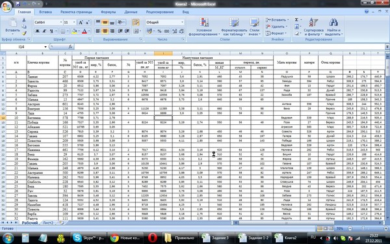
Task: Toggle Bold (Ж) formatting
Action: [x=37, y=31]
